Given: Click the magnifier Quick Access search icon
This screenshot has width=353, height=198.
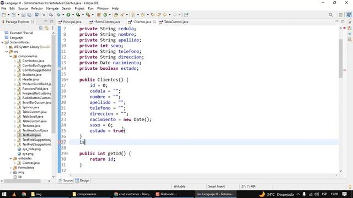Looking at the screenshot, I should [x=330, y=15].
